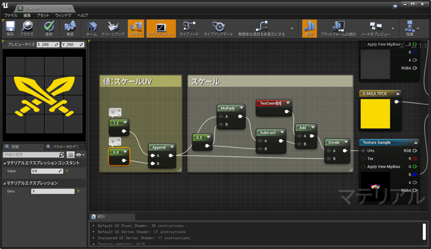Viewport: 431px width, 249px height.
Task: Click the 適用 (Apply) checkmark icon
Action: tap(49, 28)
